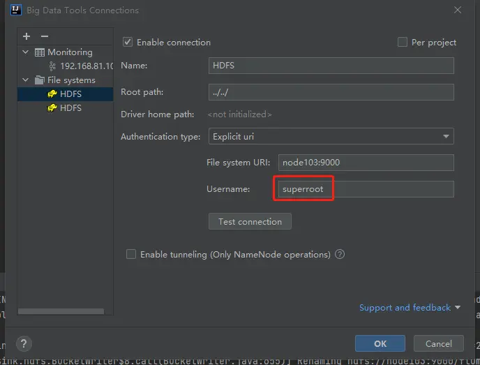The height and width of the screenshot is (365, 480).
Task: Click the plus icon to add connection
Action: pyautogui.click(x=27, y=36)
